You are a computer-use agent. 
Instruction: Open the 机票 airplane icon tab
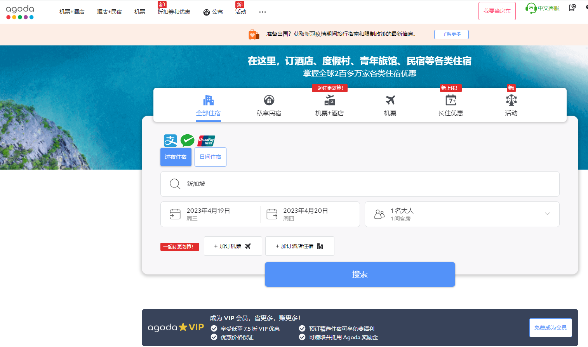(390, 100)
